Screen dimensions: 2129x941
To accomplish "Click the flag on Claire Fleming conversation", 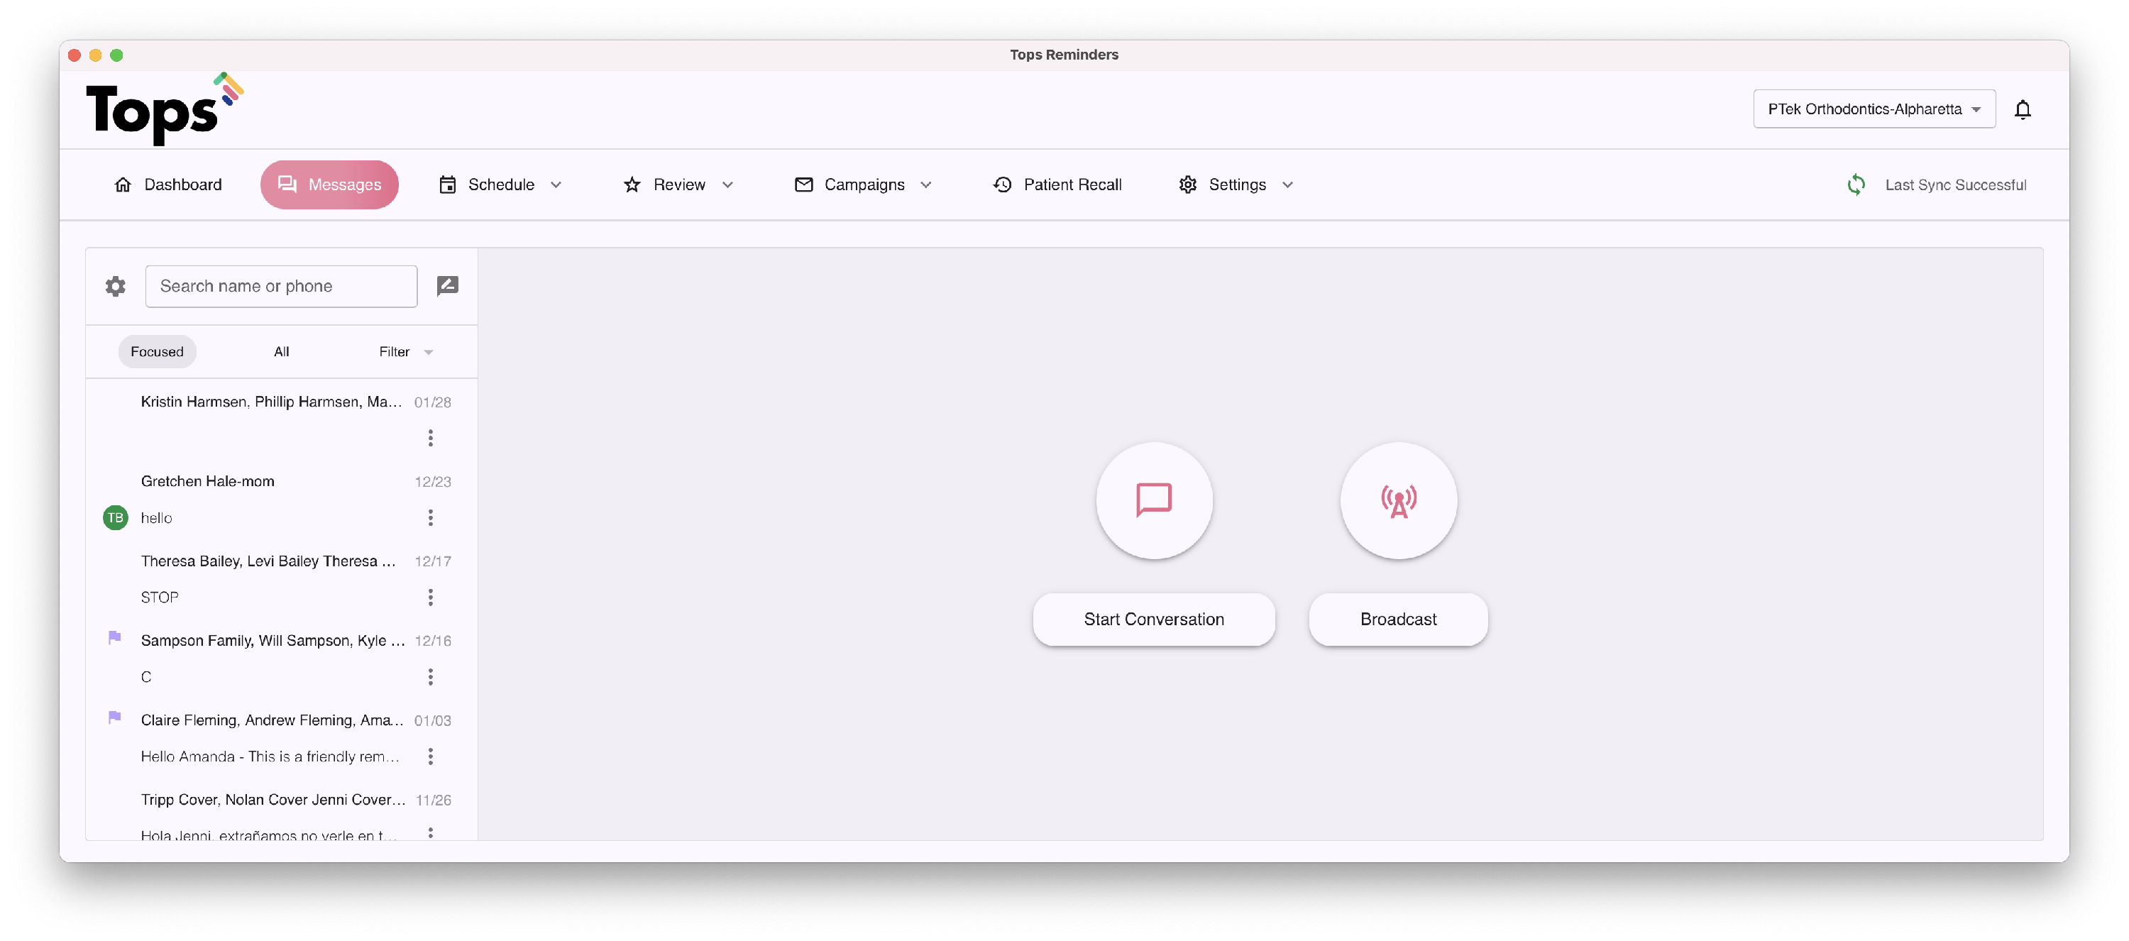I will tap(115, 717).
